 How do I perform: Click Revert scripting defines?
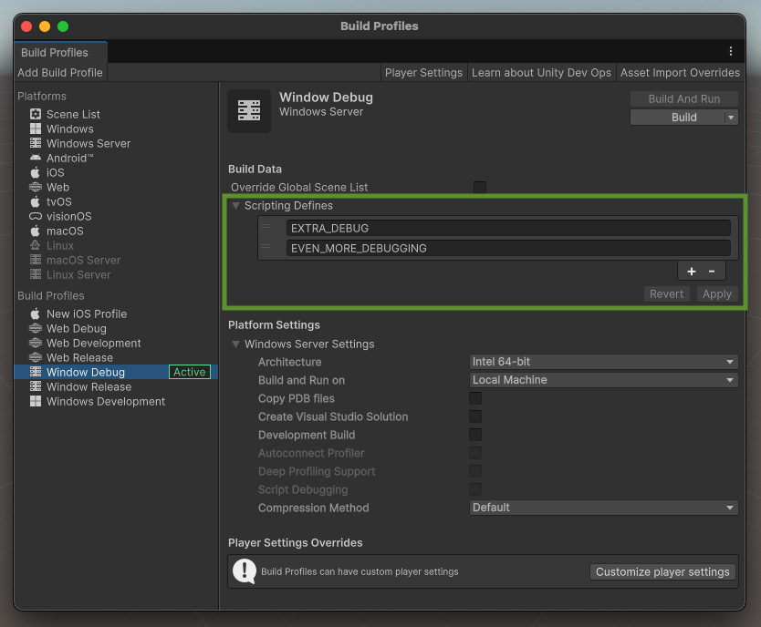666,294
